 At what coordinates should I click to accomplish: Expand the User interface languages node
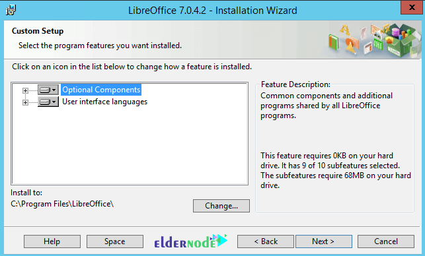[x=25, y=102]
